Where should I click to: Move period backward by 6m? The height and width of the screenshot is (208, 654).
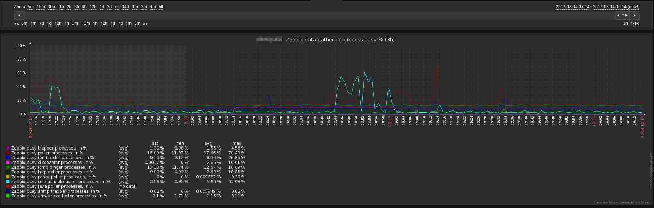point(24,24)
